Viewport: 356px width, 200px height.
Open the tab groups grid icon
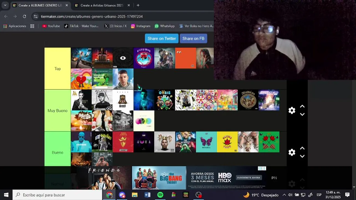click(x=32, y=26)
